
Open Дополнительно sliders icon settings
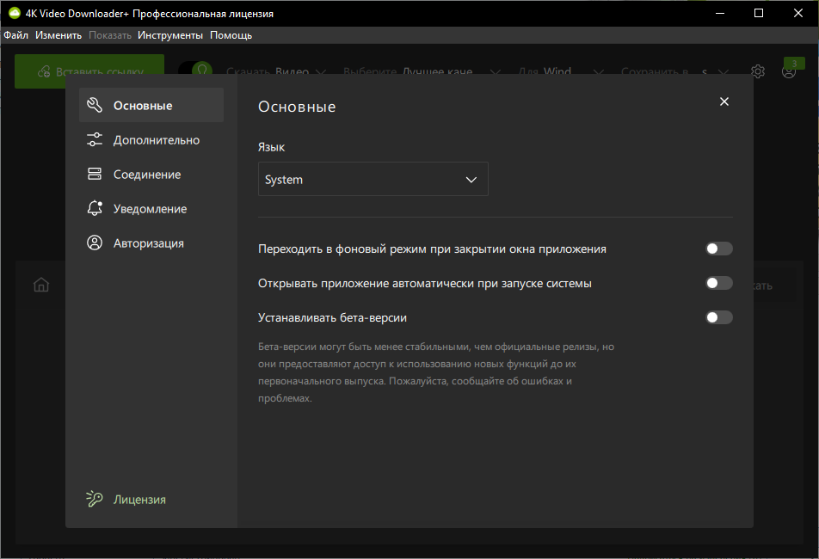(x=95, y=140)
